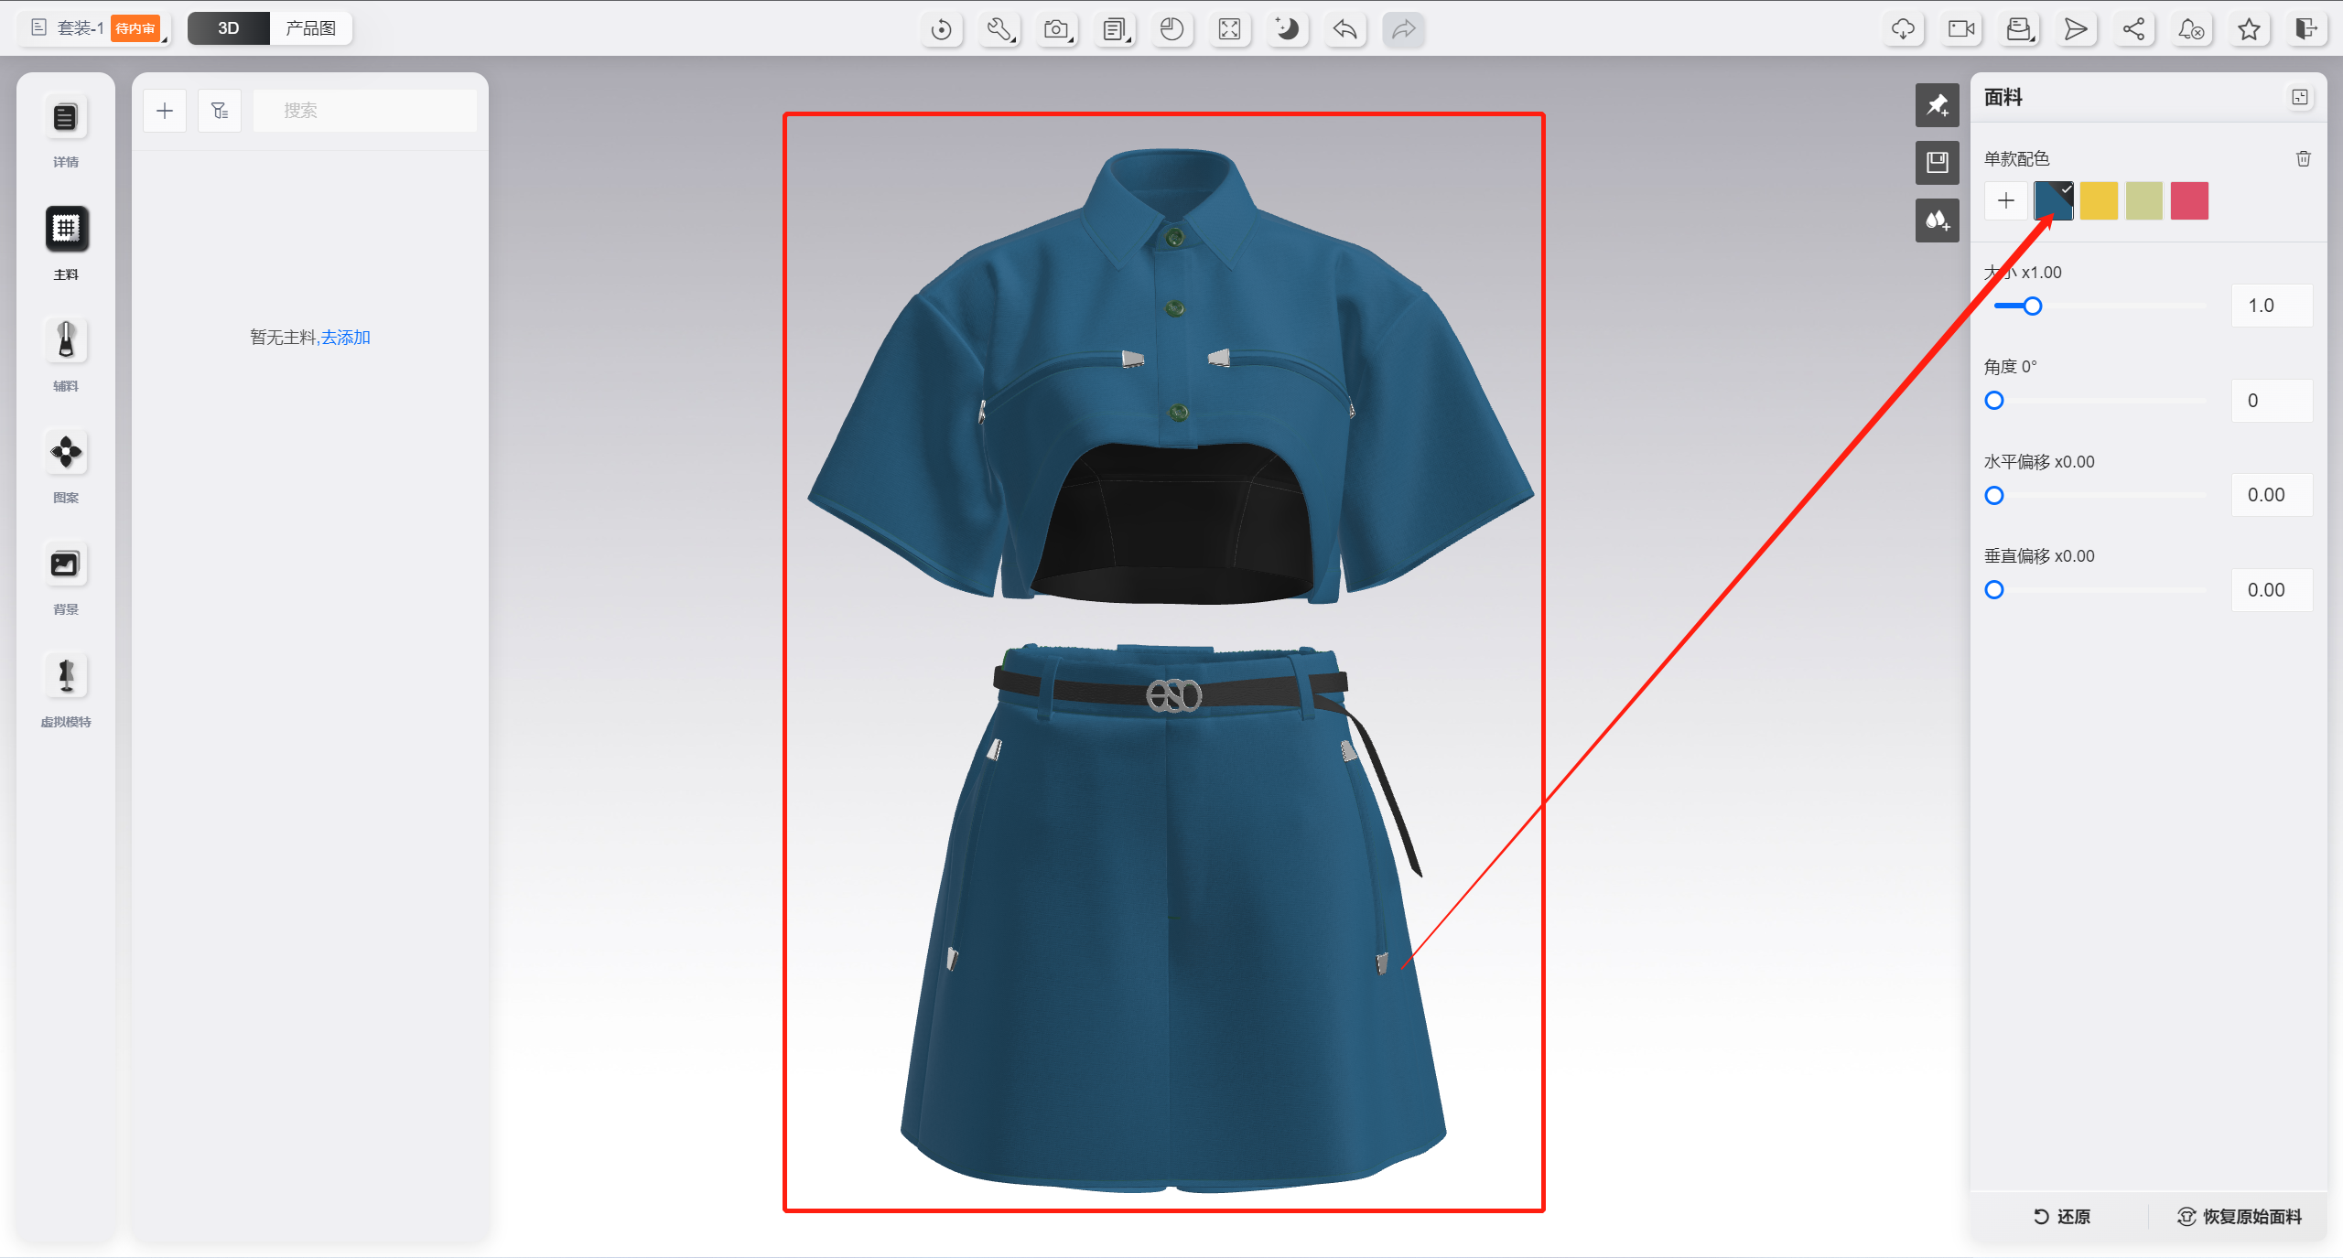The width and height of the screenshot is (2343, 1258).
Task: Select the 3D view tab
Action: click(x=228, y=28)
